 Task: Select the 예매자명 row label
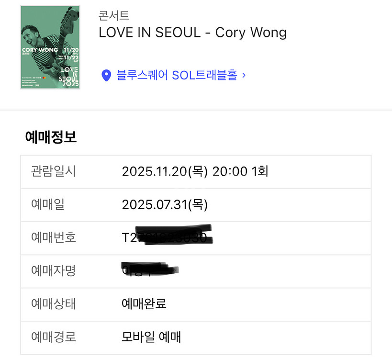[49, 270]
